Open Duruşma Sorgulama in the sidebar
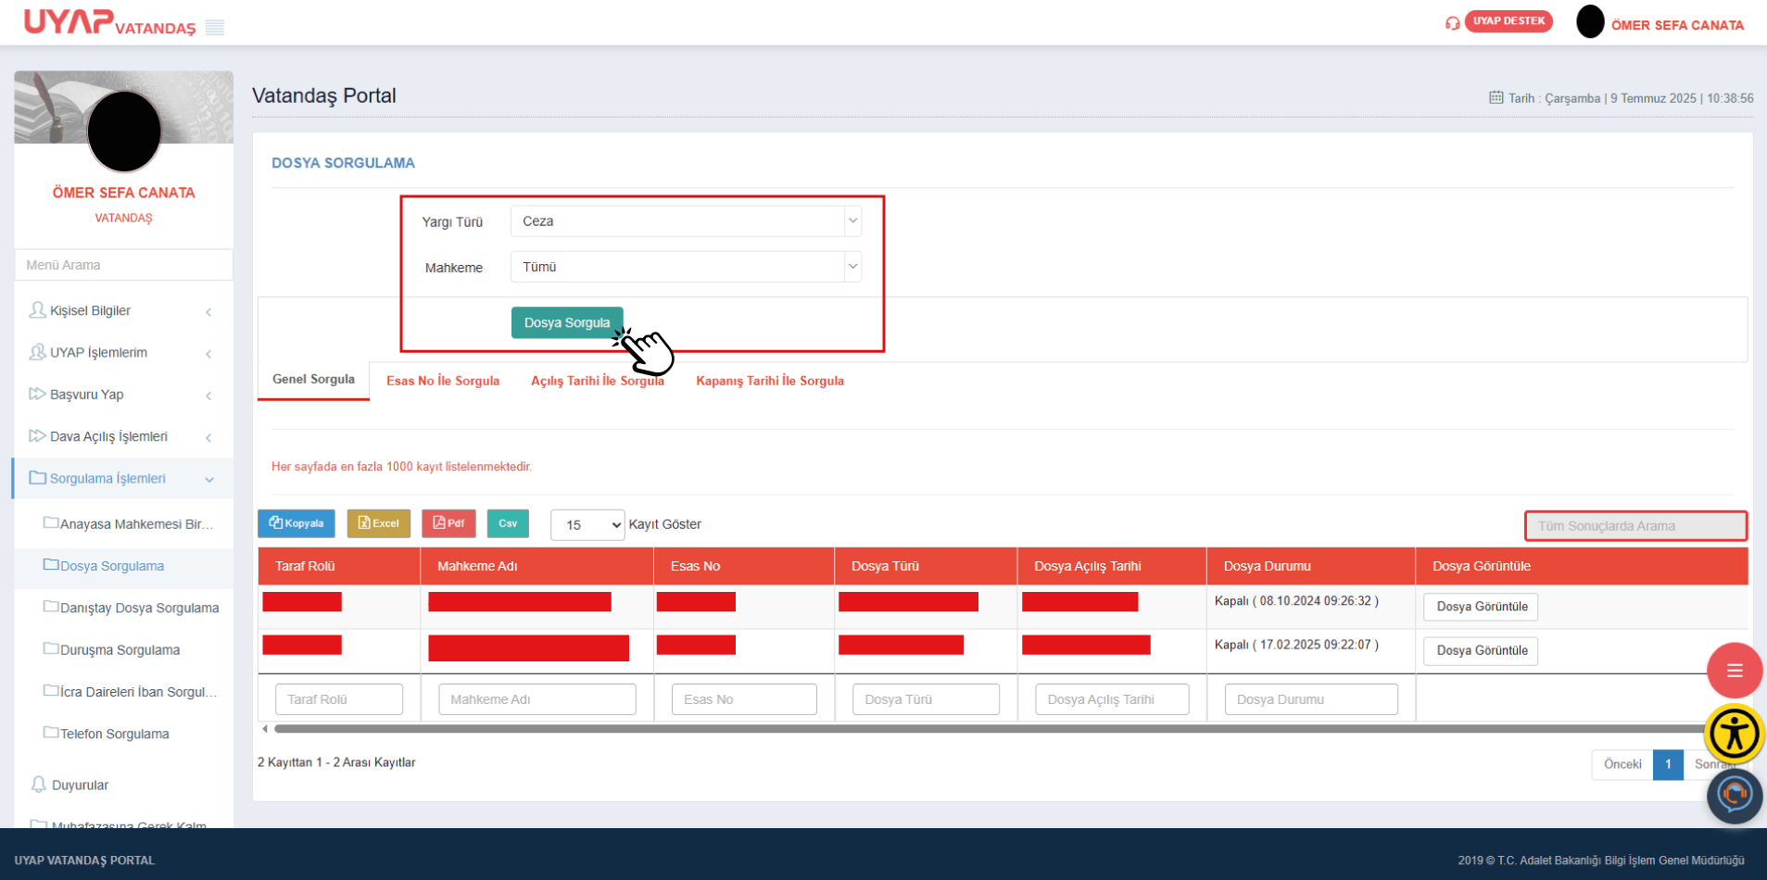This screenshot has width=1767, height=880. click(x=120, y=650)
